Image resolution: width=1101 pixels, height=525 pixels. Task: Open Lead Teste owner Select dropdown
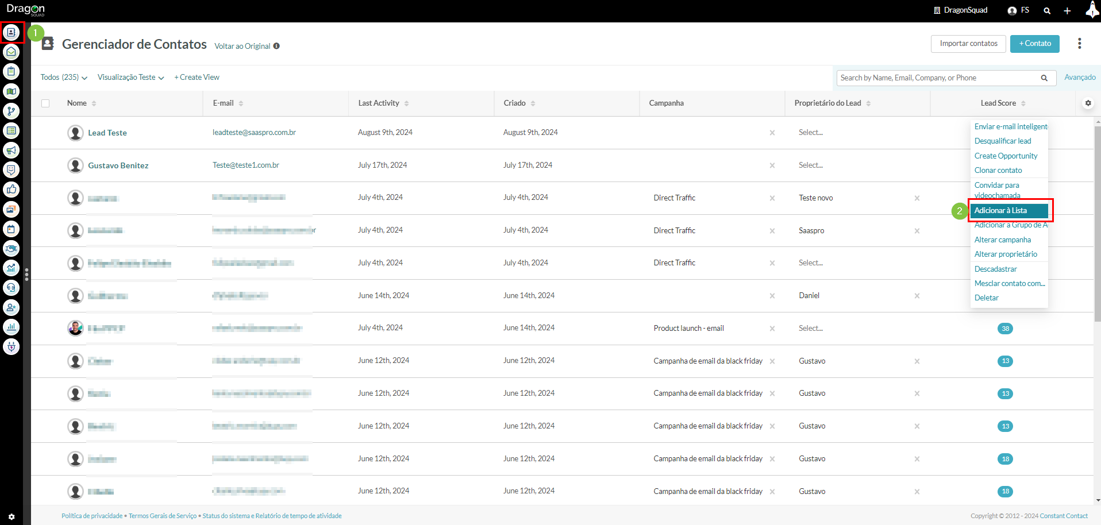click(x=810, y=133)
